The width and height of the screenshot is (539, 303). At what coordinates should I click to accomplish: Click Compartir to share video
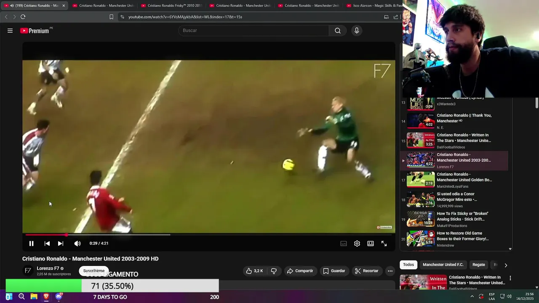tap(300, 271)
